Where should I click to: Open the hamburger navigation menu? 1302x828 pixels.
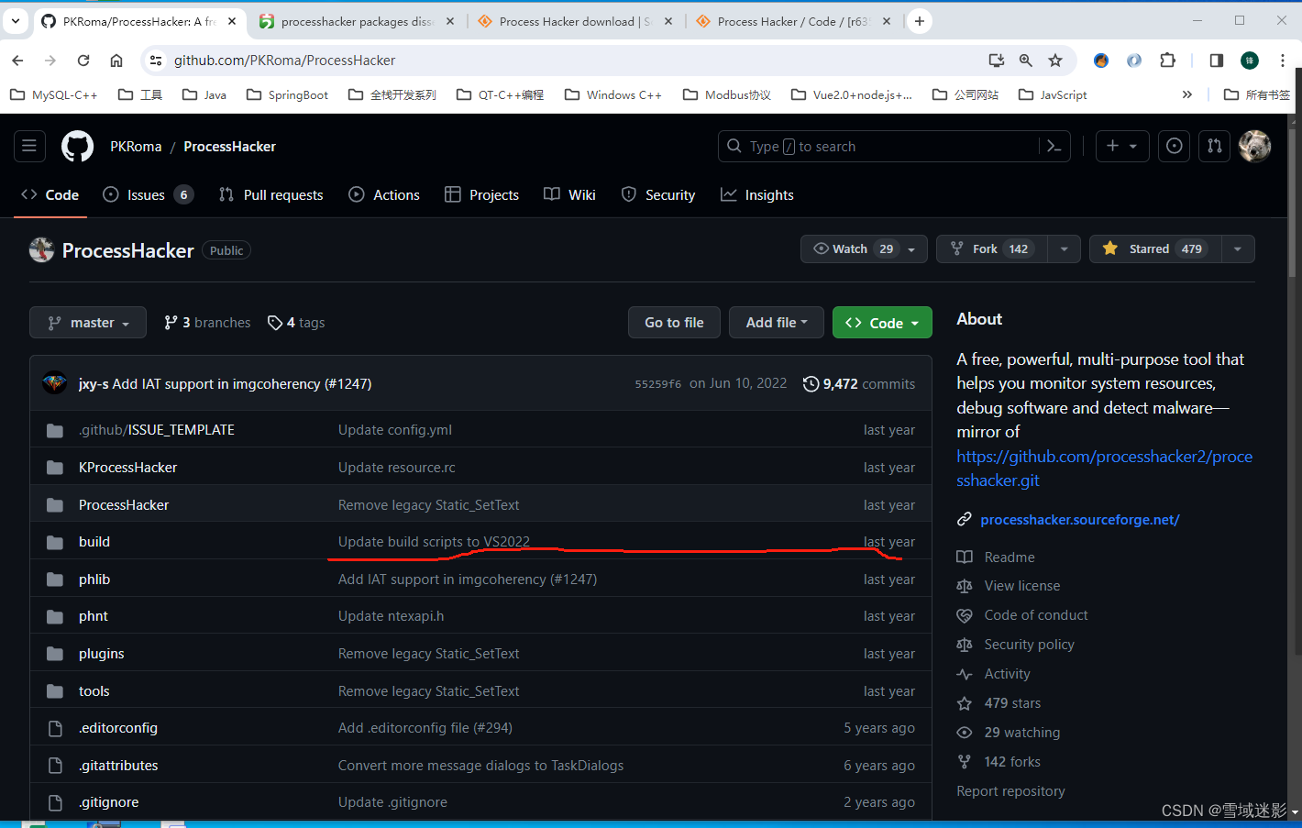point(29,146)
